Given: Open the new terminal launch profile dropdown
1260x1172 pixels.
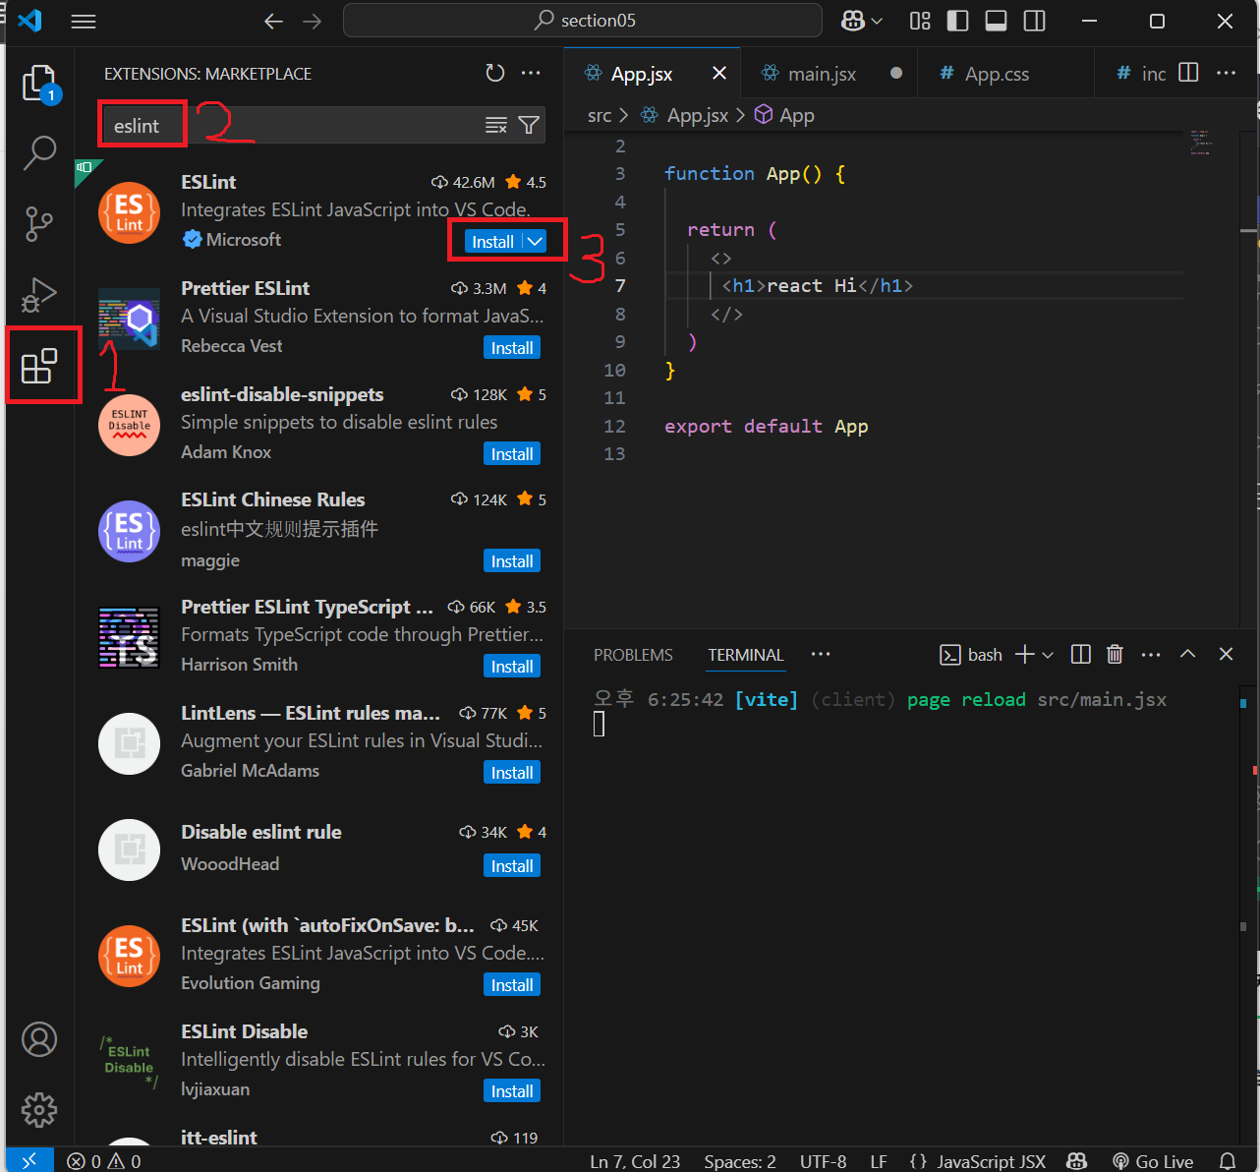Looking at the screenshot, I should (1048, 655).
